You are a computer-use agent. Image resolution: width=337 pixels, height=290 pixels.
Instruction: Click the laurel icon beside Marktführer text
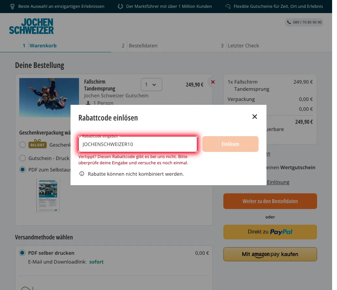120,7
